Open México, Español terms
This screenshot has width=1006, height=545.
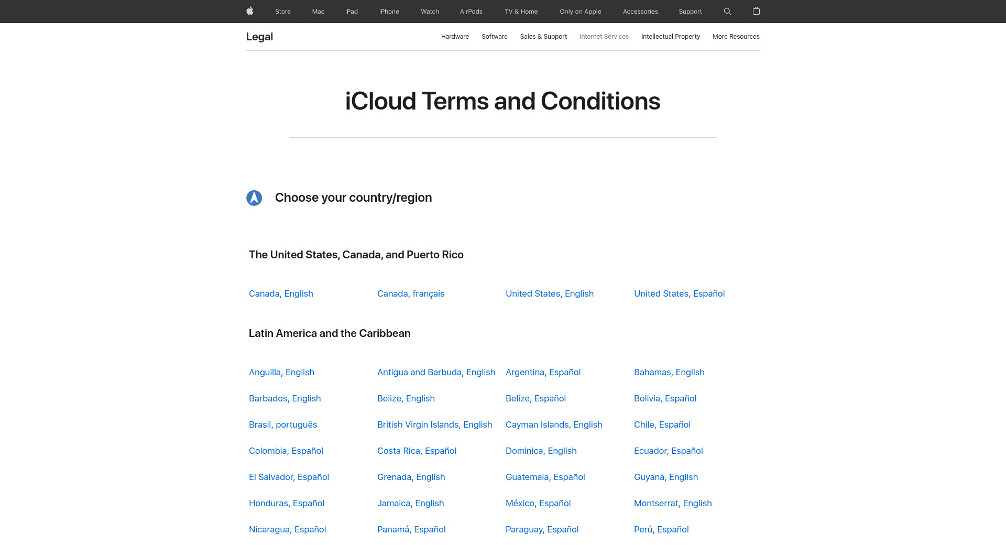(538, 503)
